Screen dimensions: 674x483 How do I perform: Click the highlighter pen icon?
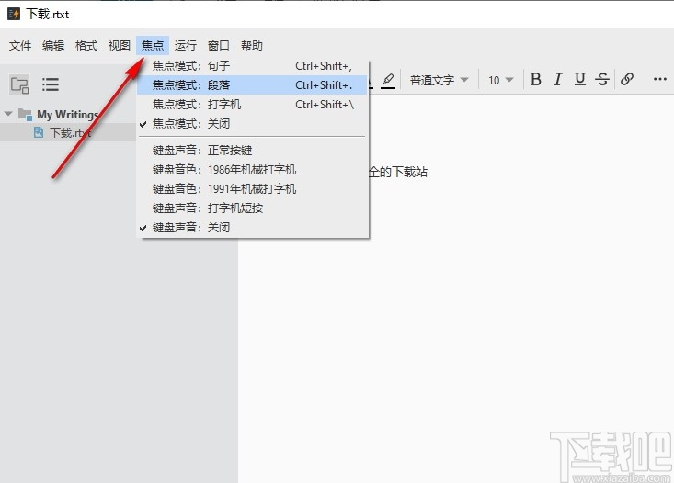(x=388, y=80)
